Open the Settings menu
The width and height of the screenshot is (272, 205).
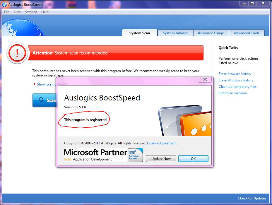pos(31,12)
